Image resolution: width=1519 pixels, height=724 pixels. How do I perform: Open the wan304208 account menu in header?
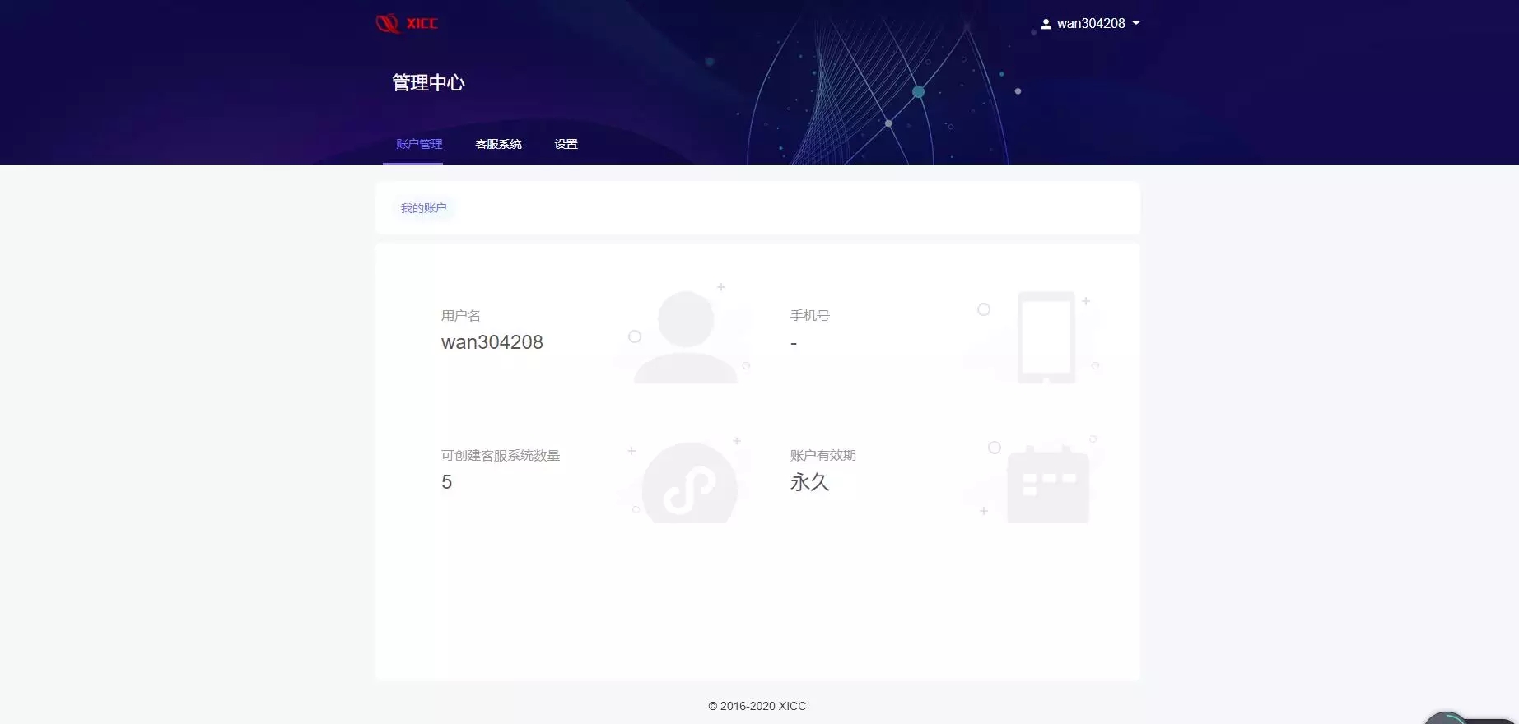click(1090, 24)
